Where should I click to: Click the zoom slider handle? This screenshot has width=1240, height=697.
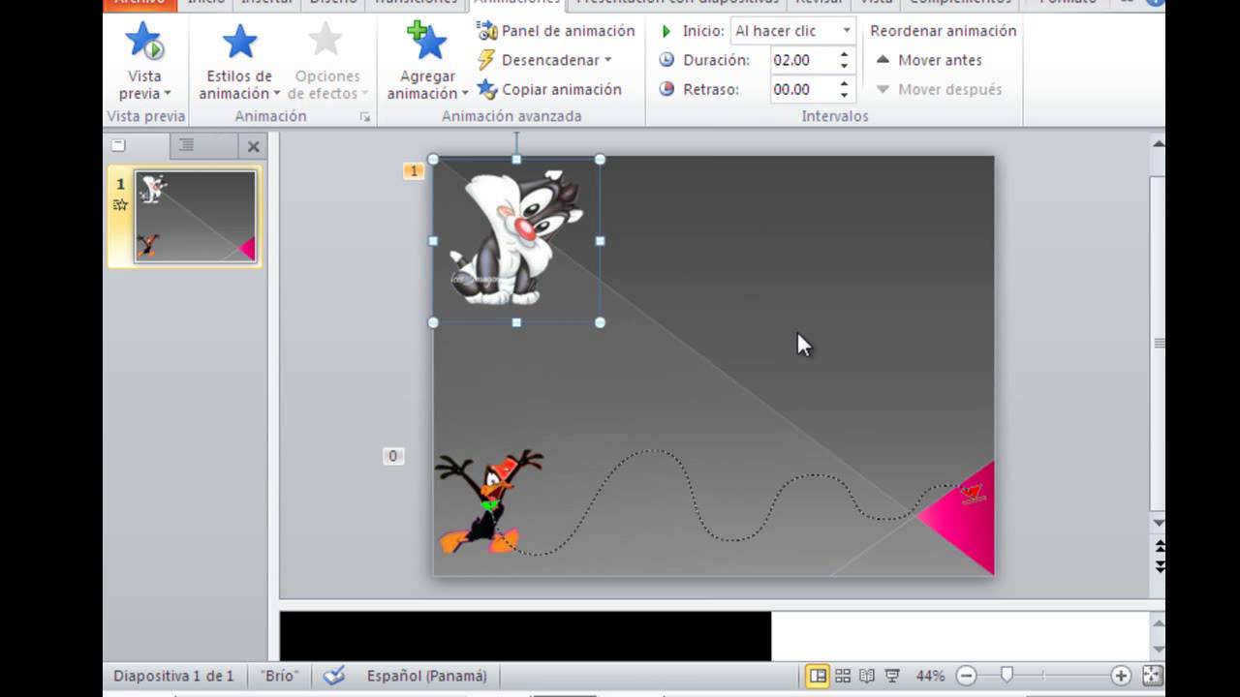coord(1007,676)
